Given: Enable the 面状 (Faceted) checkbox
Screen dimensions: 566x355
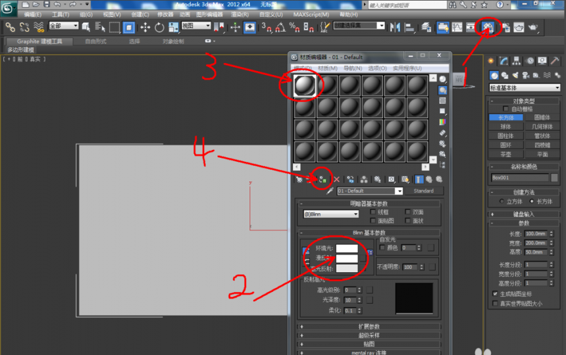Looking at the screenshot, I should click(407, 221).
